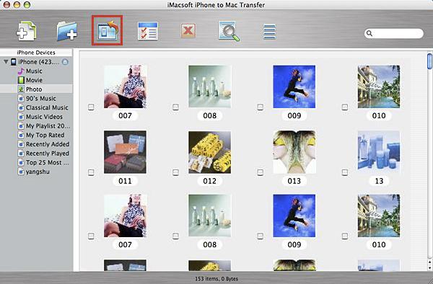
Task: Tick the checkbox of top-row photo 007
Action: point(91,107)
